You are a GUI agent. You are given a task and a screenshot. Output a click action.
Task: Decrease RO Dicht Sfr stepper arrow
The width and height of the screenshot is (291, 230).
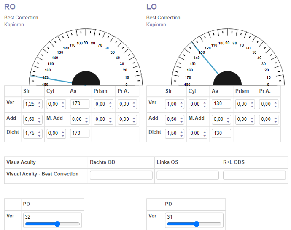coord(39,135)
